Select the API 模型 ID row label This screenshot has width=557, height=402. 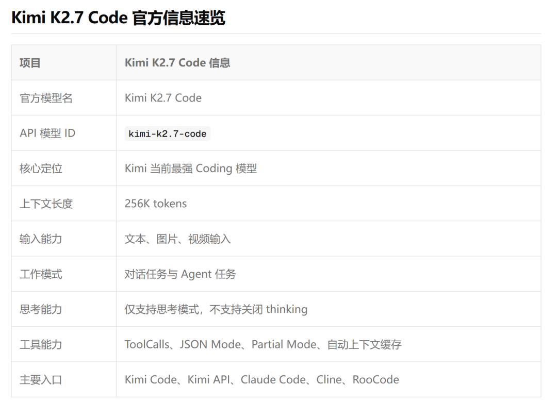pos(47,133)
